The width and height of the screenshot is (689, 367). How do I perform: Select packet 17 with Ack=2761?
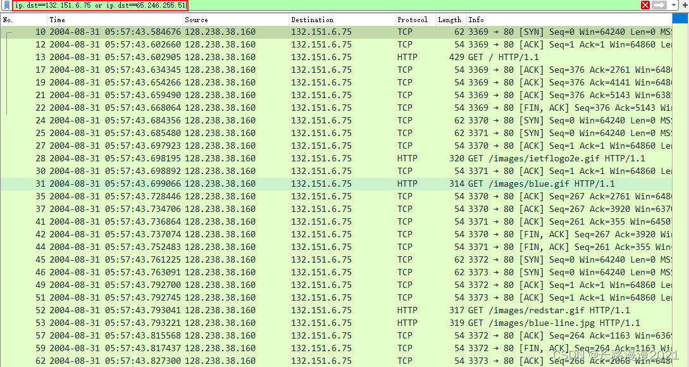pos(336,70)
